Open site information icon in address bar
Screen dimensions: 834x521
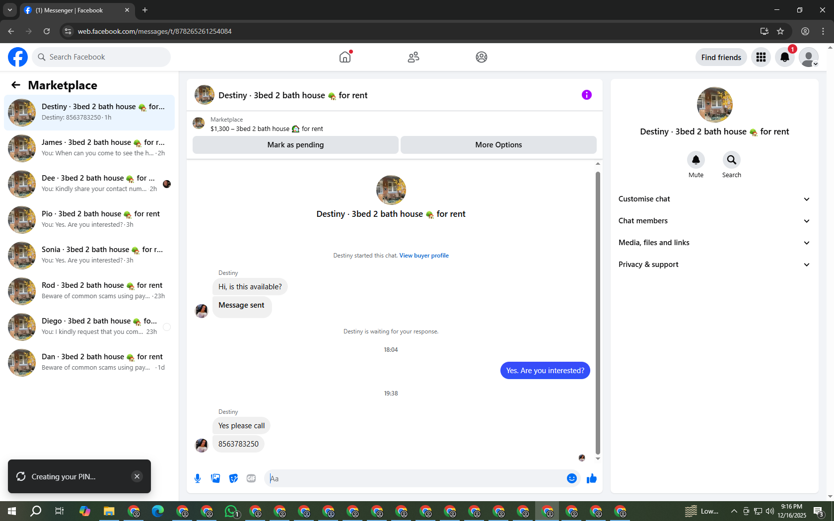(x=68, y=31)
